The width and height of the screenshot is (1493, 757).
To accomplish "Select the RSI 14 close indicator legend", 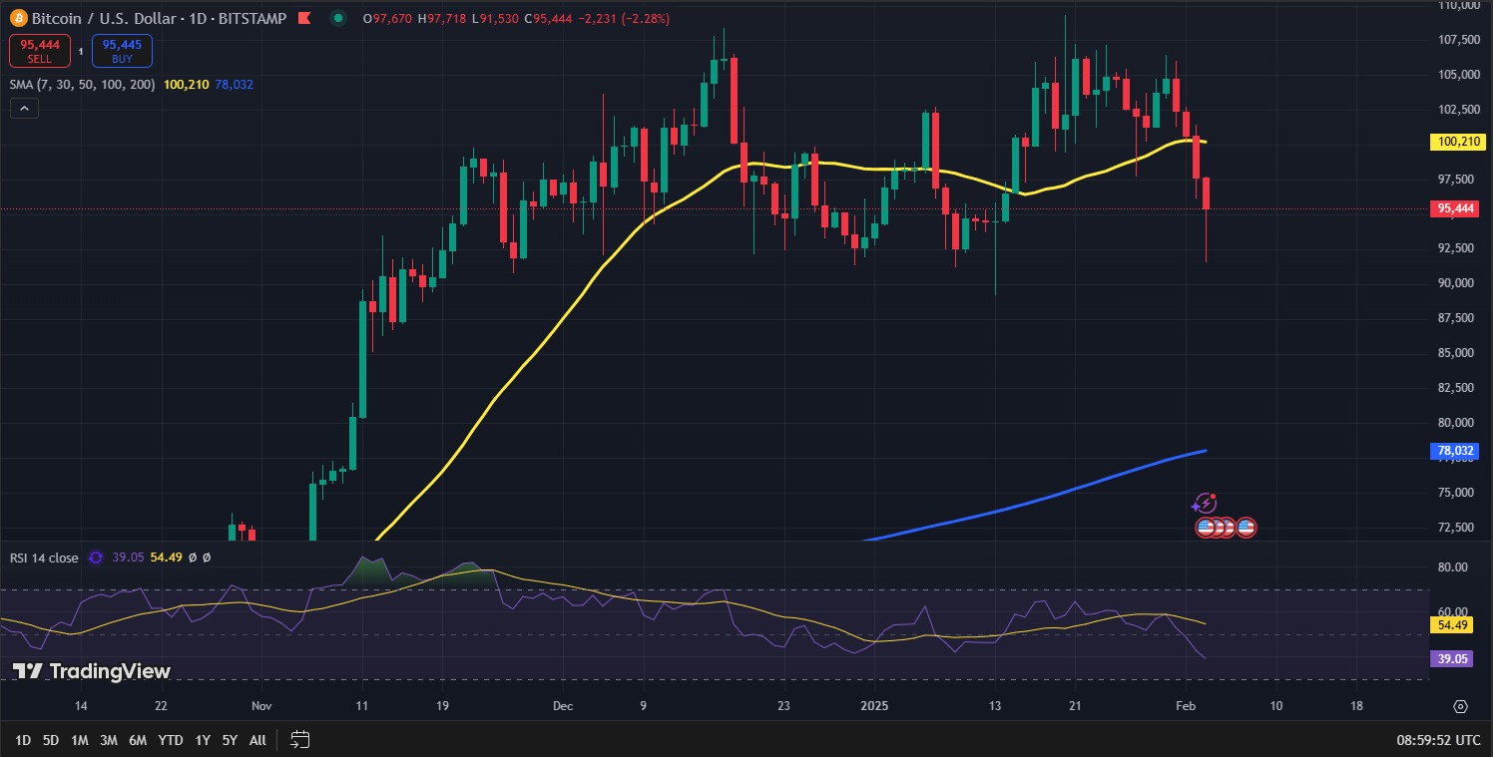I will [x=44, y=558].
